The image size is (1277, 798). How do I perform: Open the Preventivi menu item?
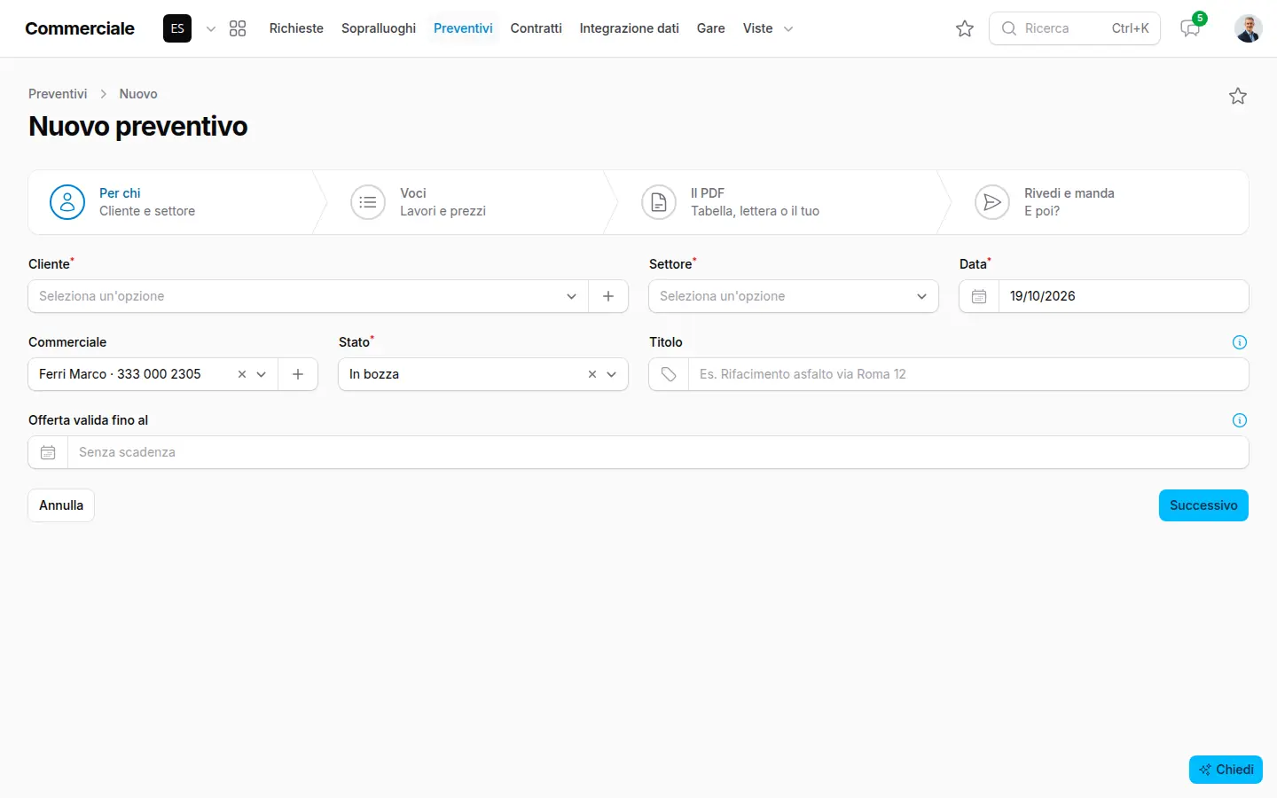click(463, 28)
